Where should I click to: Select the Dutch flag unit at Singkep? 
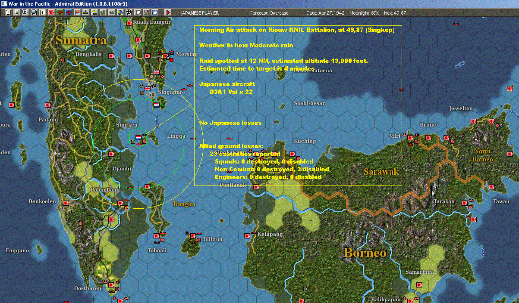(x=138, y=137)
